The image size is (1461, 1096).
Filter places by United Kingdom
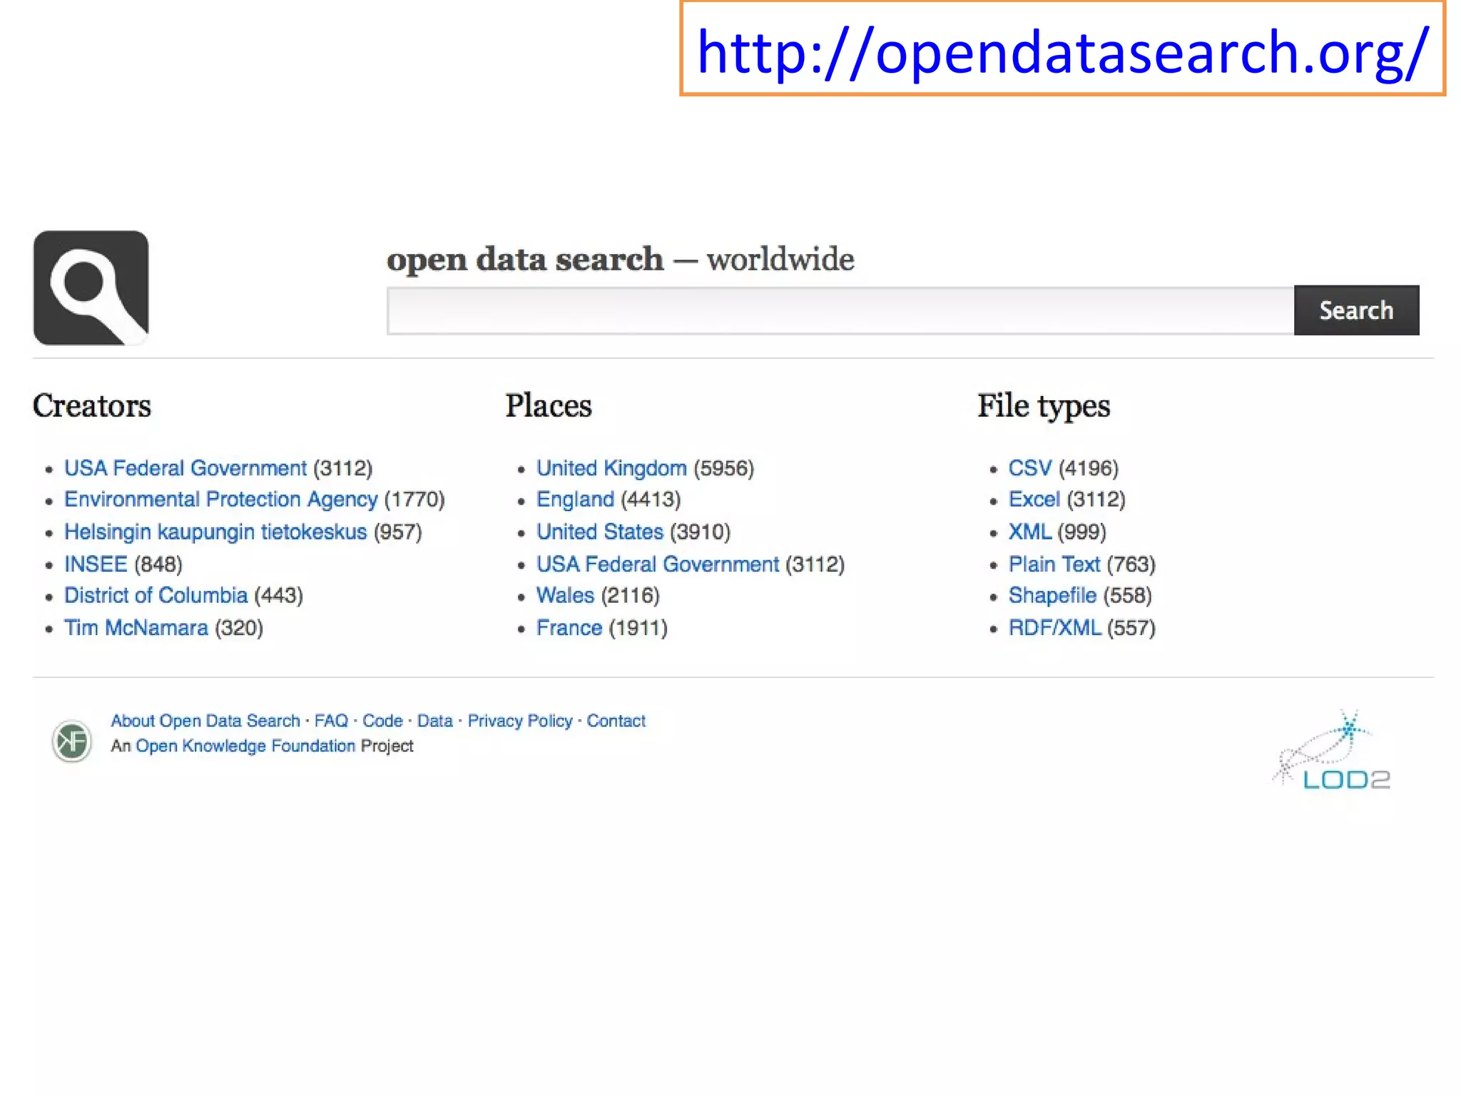[611, 468]
